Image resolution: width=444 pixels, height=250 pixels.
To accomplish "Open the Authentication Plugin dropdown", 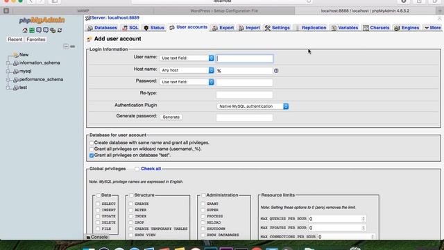I will click(x=253, y=106).
